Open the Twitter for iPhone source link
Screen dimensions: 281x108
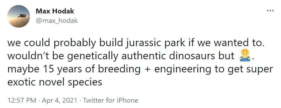point(111,100)
